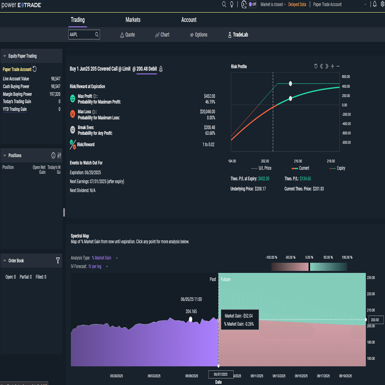Click the symbol search magnifier icon

97,35
